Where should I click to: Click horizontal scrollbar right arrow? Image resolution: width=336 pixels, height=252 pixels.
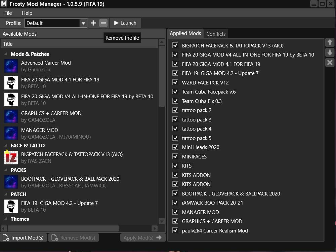[155, 228]
